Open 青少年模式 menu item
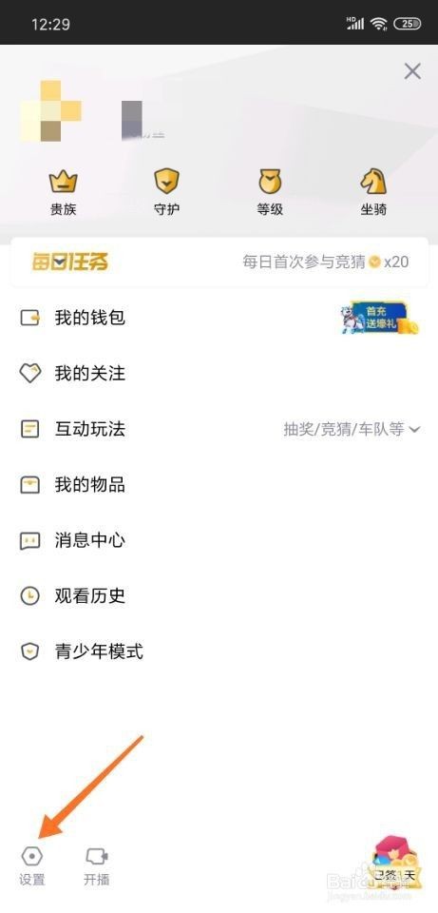The image size is (438, 913). [219, 651]
